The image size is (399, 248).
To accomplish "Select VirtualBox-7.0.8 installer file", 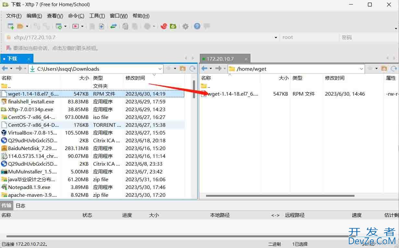I will point(92,133).
